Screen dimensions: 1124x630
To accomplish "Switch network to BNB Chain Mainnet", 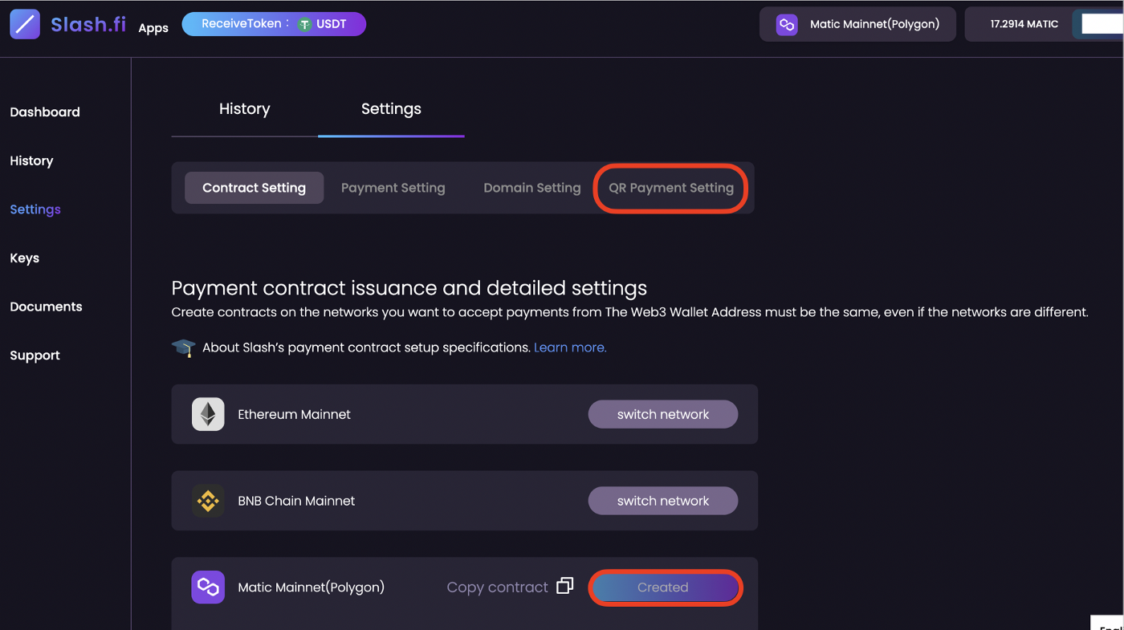I will 662,500.
